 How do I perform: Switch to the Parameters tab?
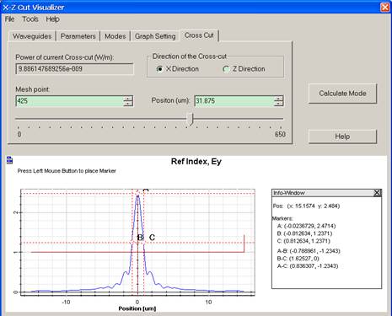[x=78, y=36]
